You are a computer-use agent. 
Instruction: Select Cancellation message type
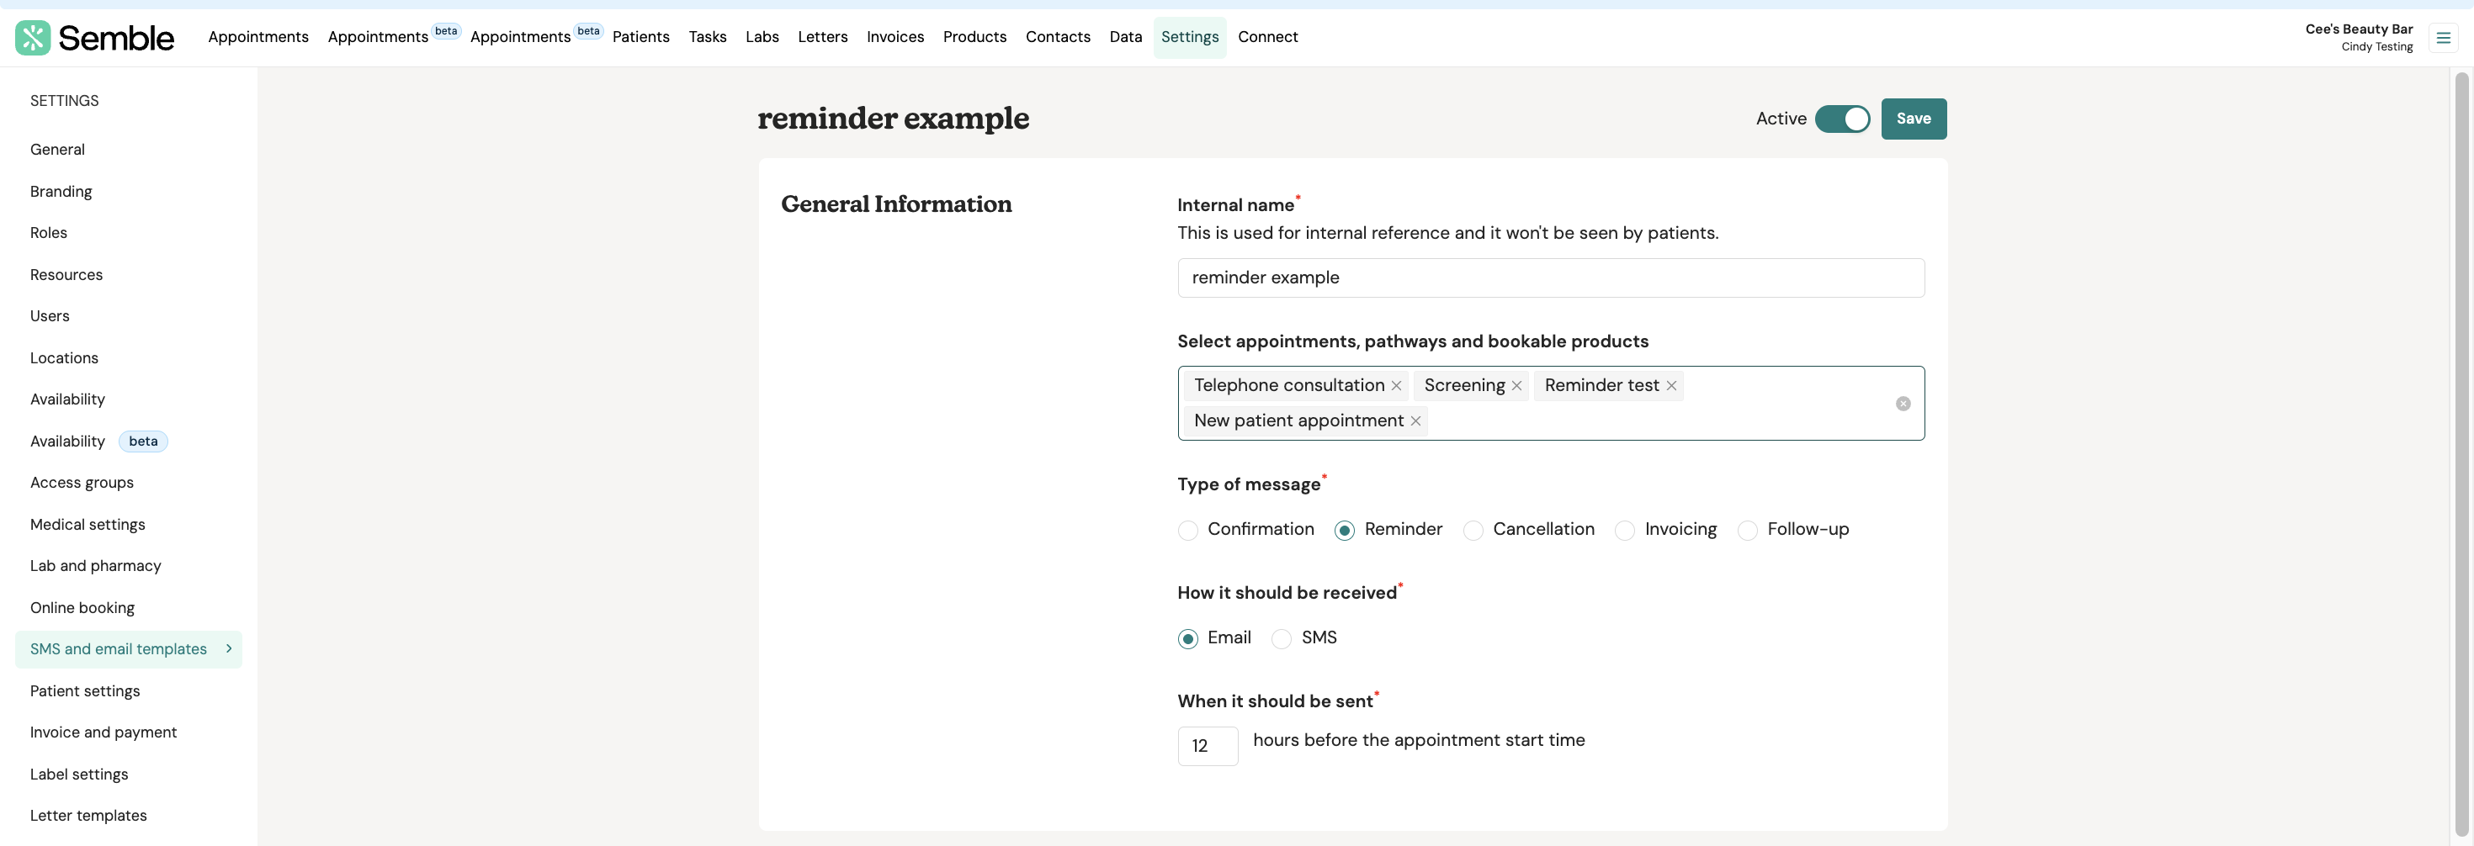click(1473, 531)
